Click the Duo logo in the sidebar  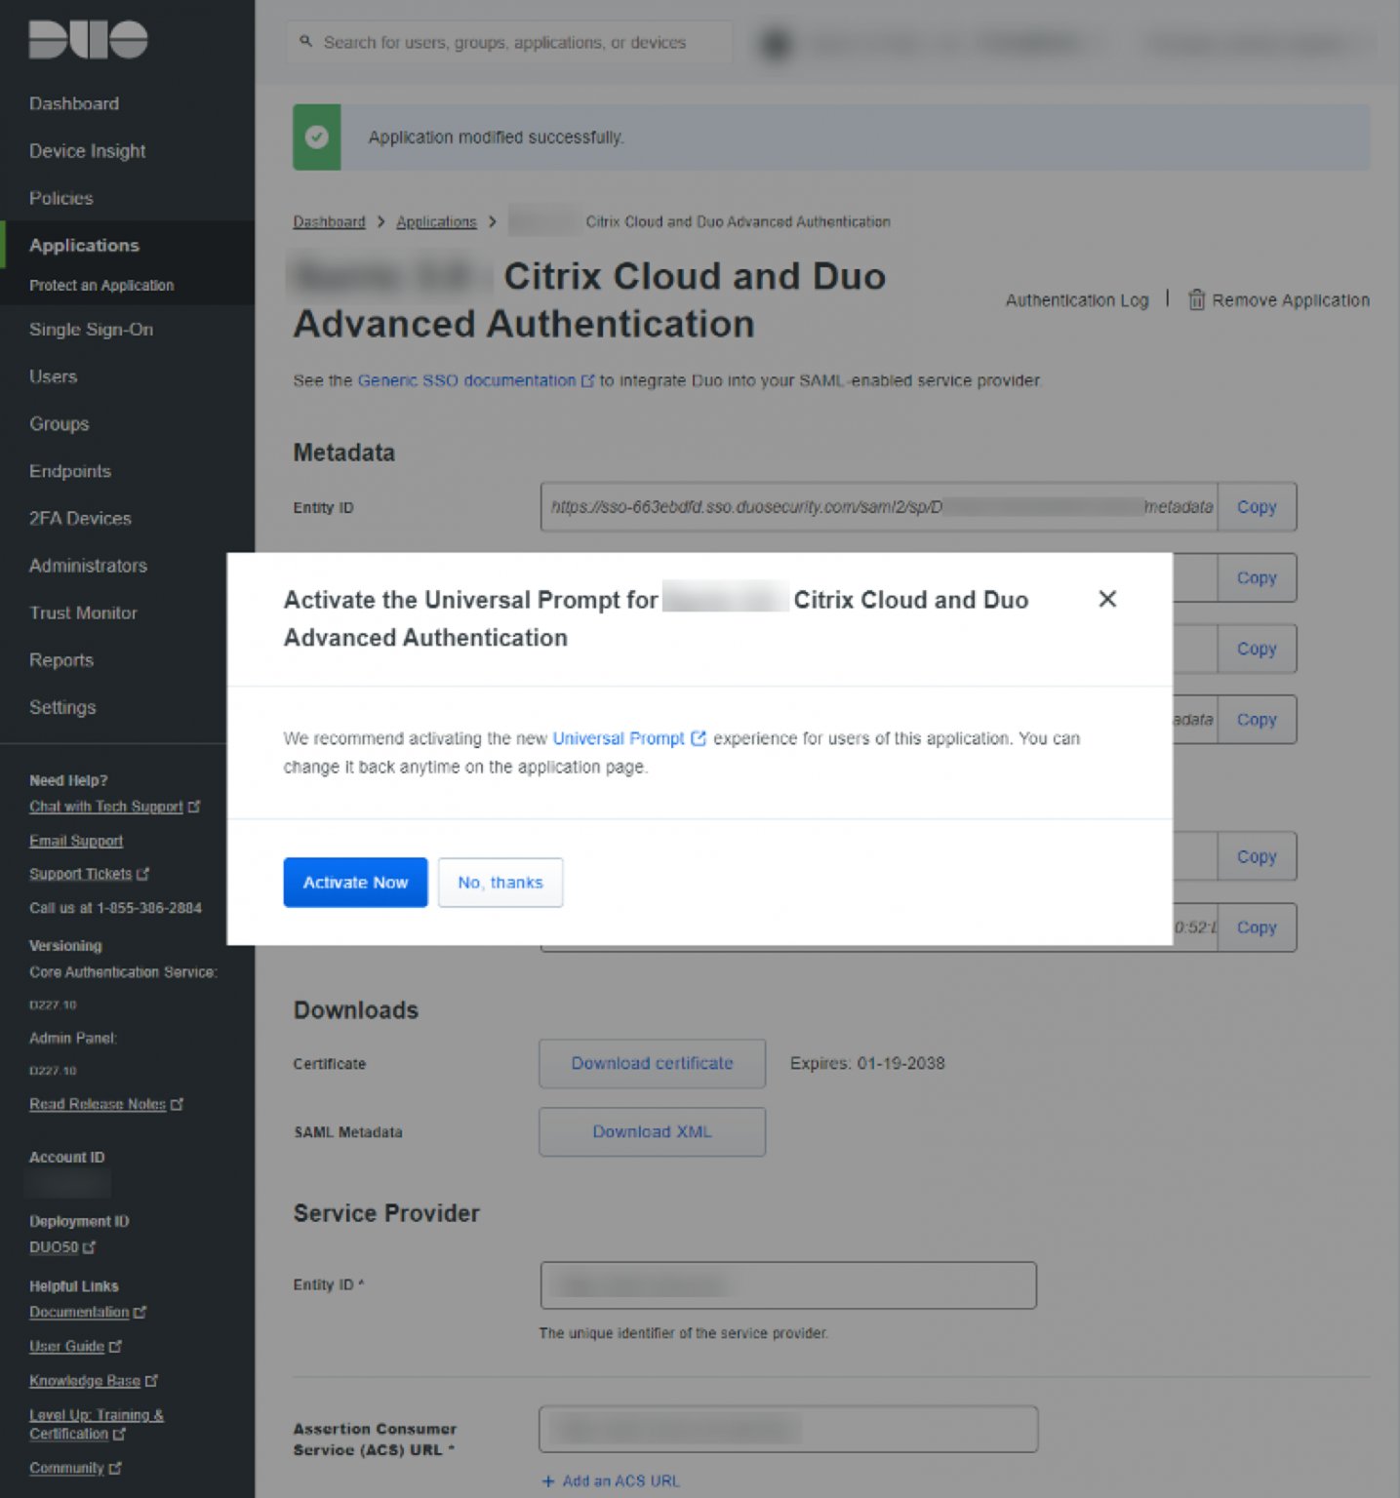[86, 39]
